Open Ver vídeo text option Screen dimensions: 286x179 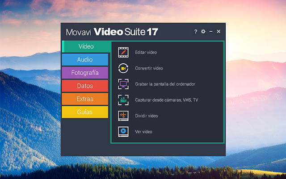click(143, 132)
